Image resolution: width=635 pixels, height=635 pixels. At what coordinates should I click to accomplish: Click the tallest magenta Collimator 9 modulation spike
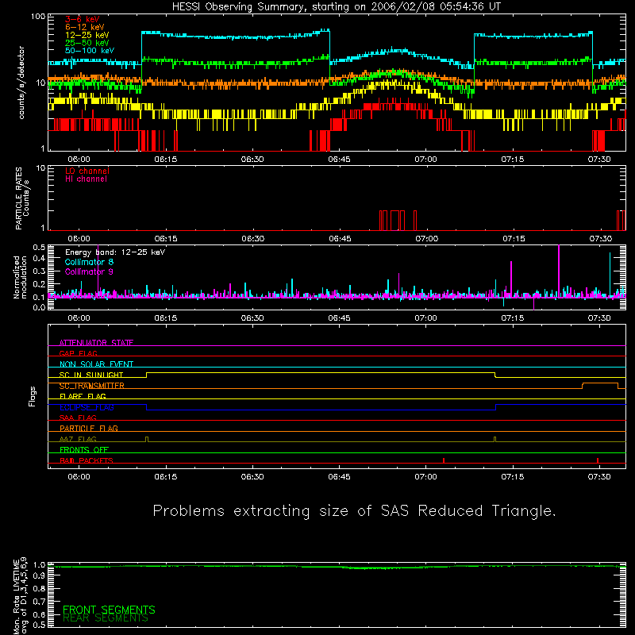559,271
